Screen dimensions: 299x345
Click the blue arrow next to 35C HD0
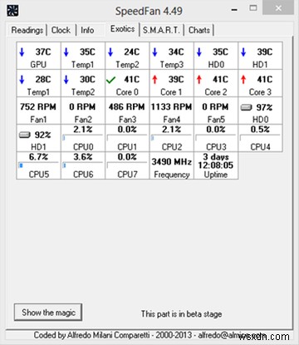pyautogui.click(x=199, y=52)
